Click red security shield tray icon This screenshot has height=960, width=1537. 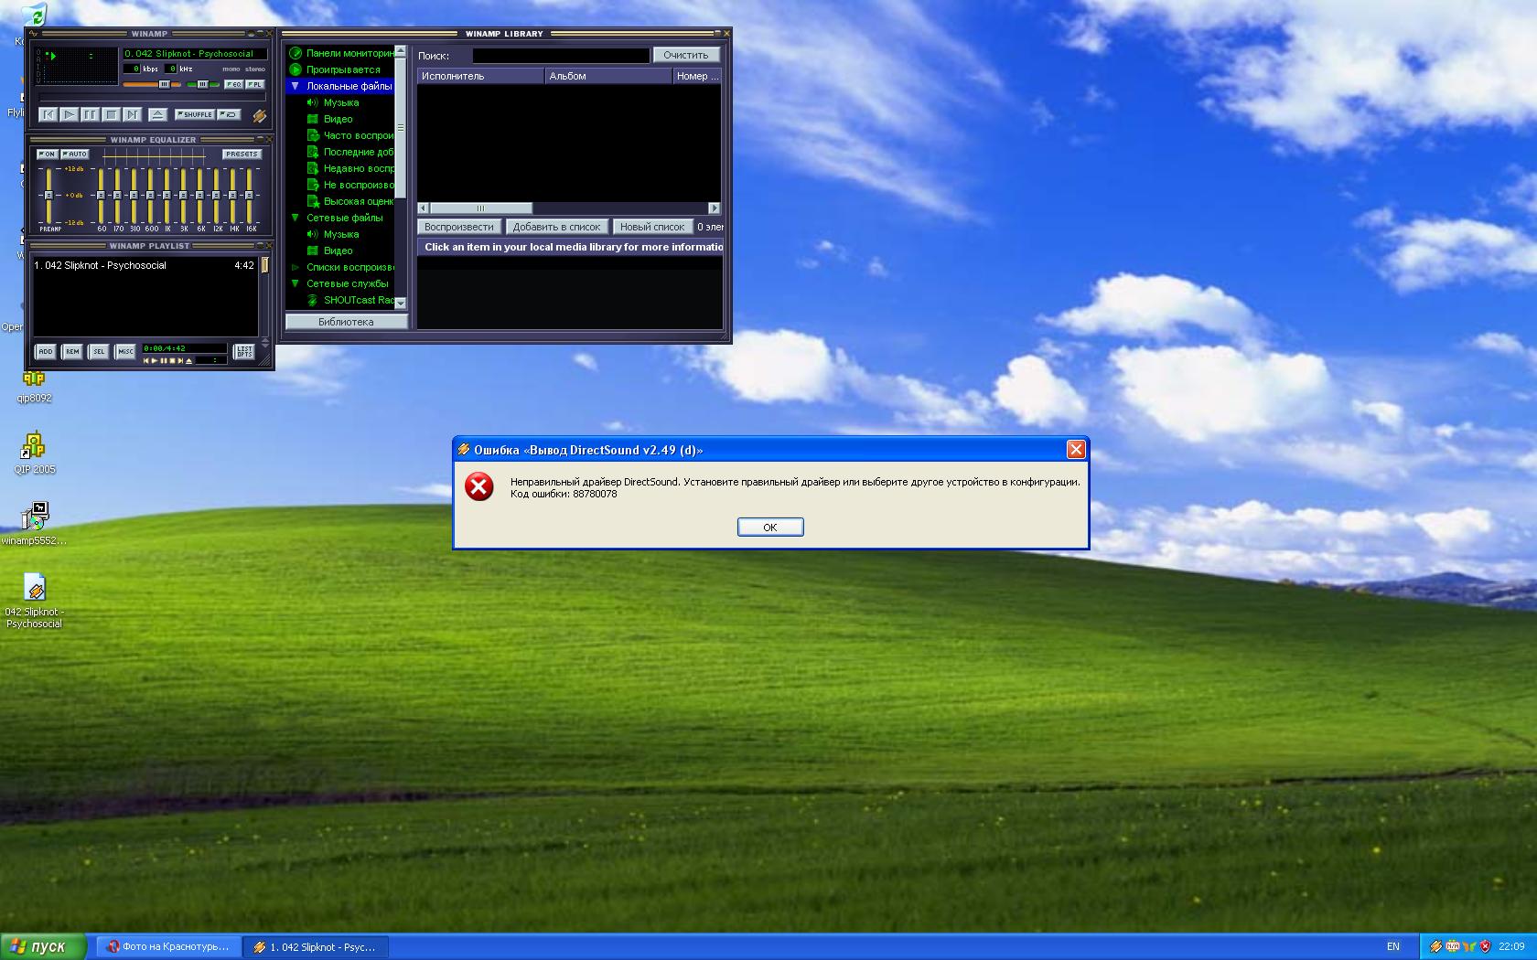(x=1485, y=946)
